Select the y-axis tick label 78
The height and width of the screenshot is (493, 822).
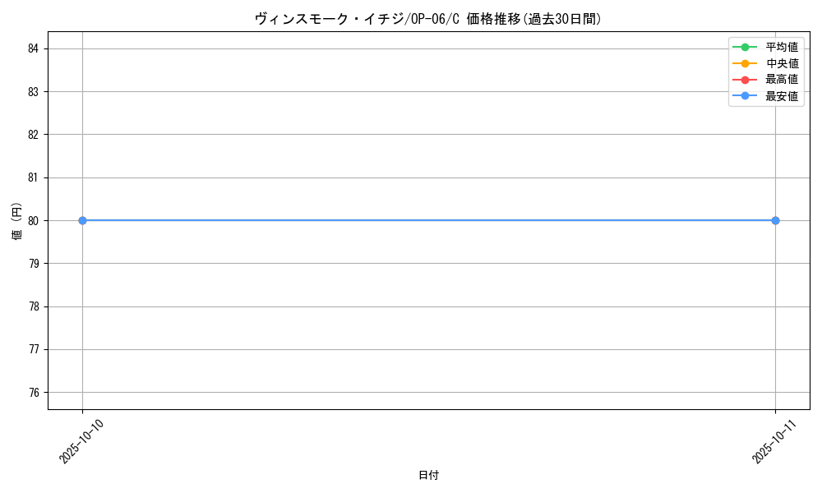click(x=34, y=306)
